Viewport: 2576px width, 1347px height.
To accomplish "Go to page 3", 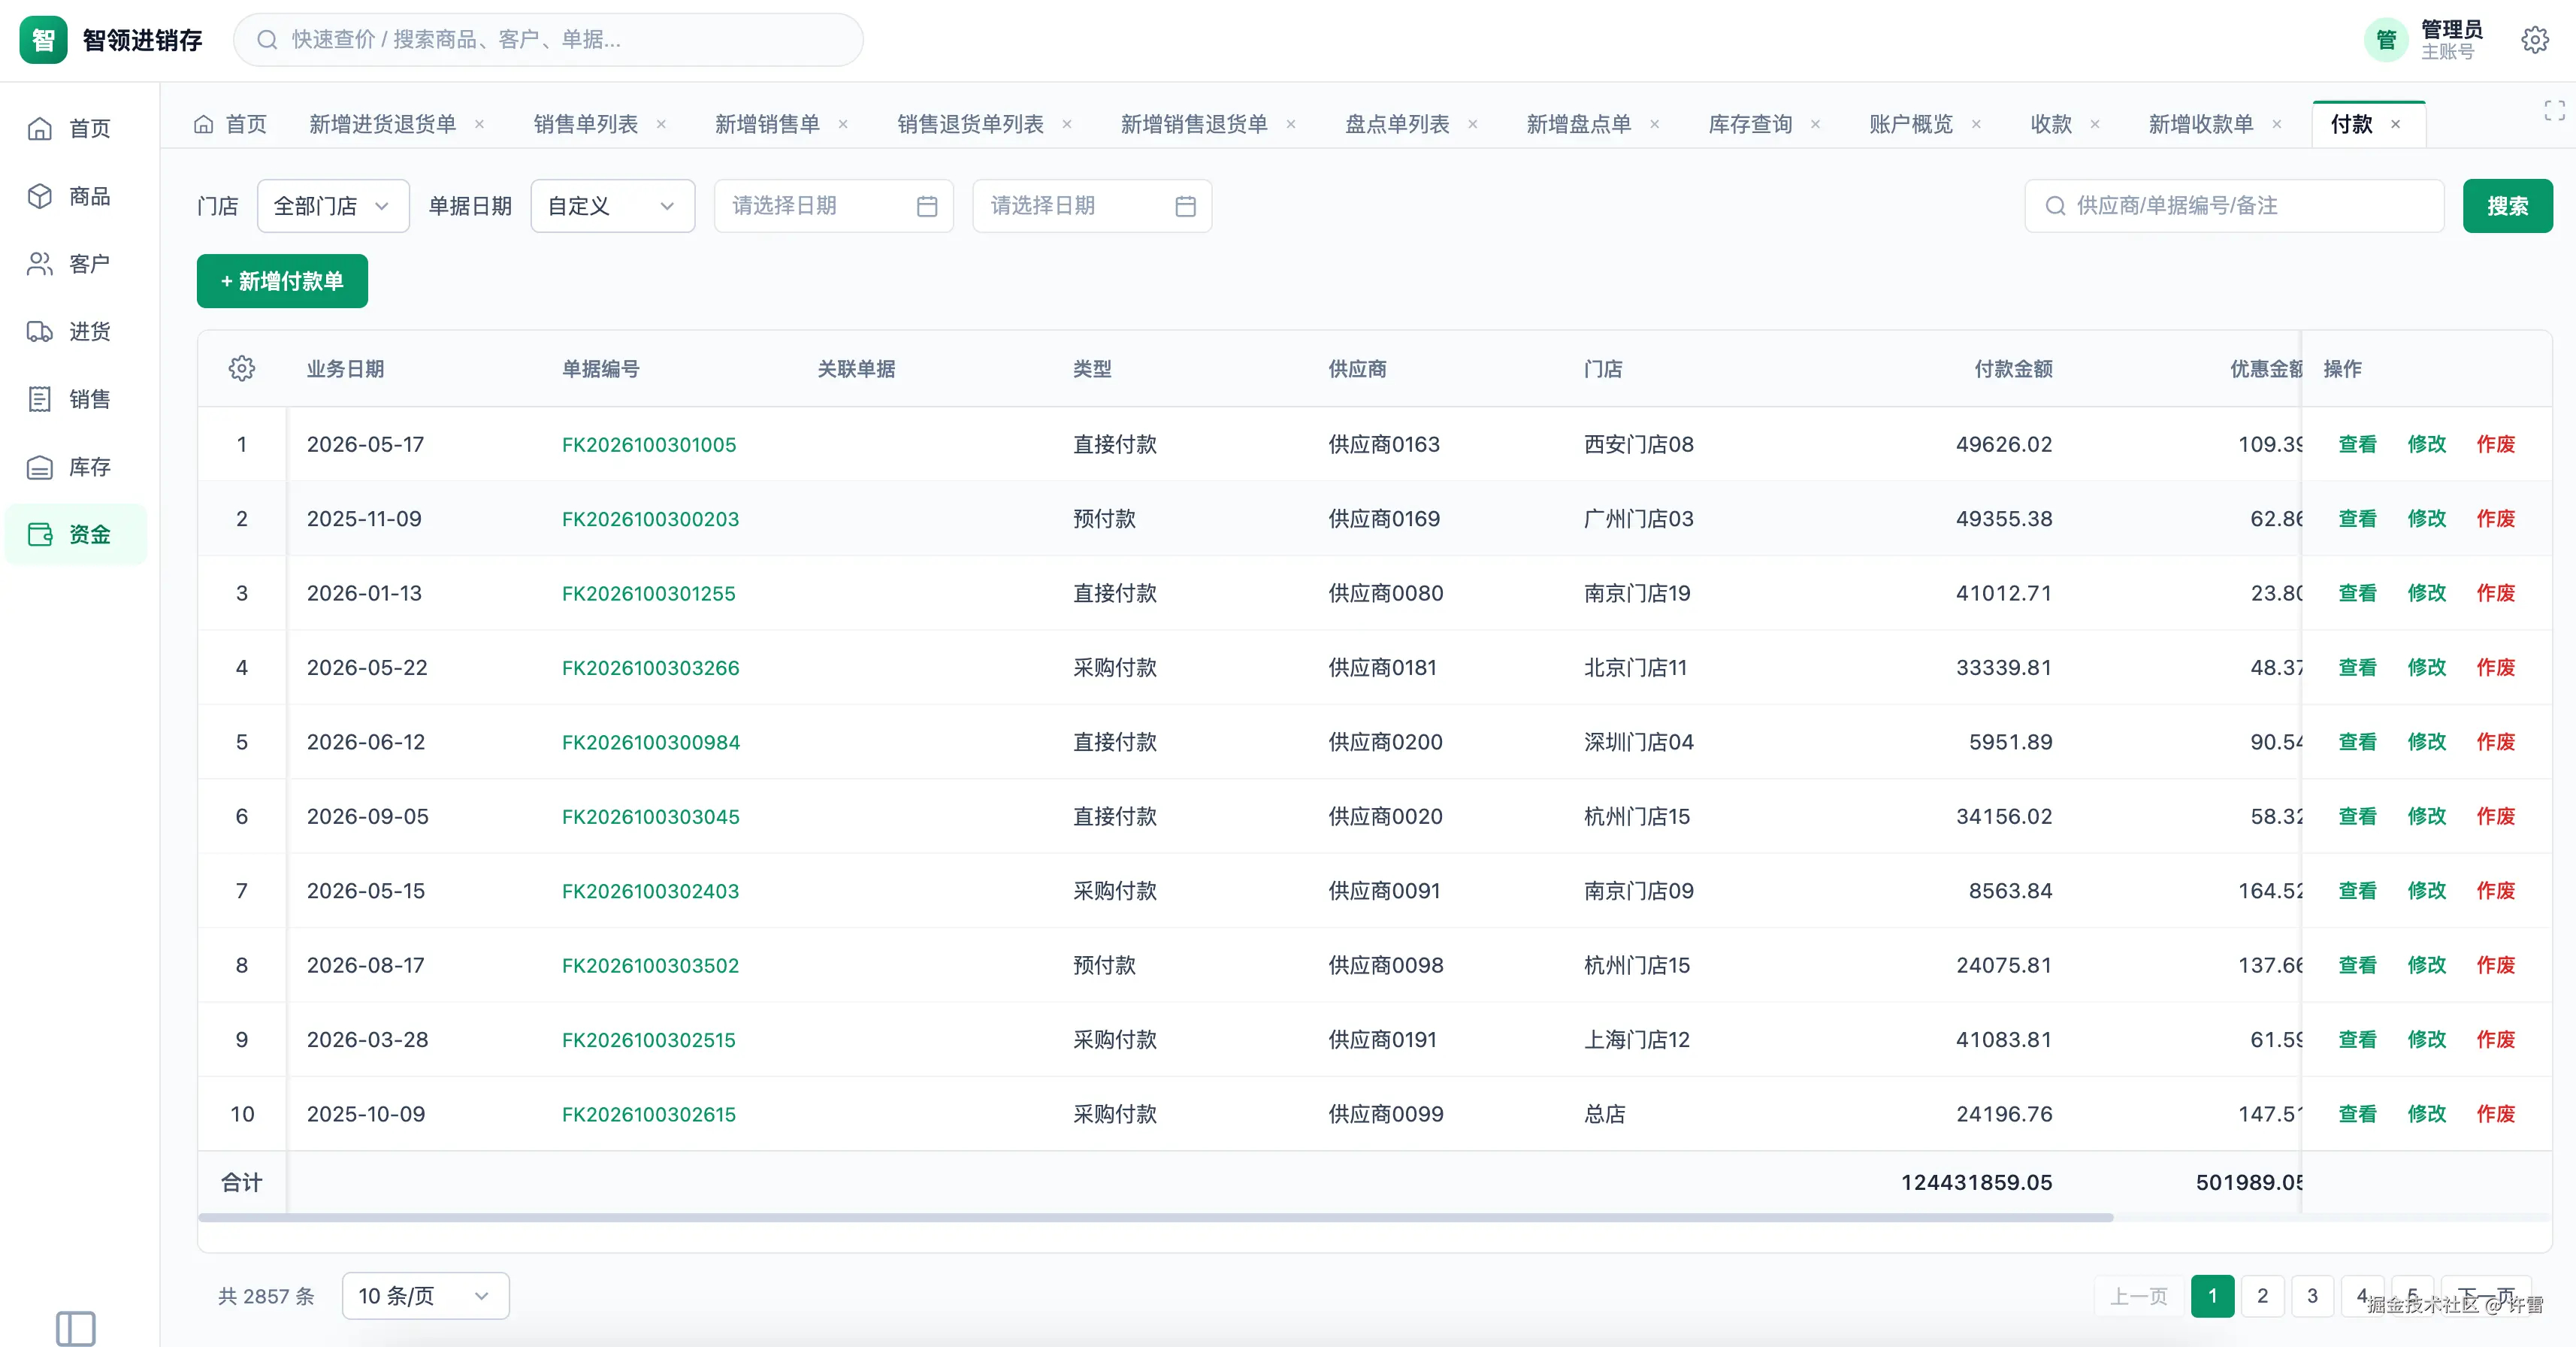I will click(2312, 1296).
